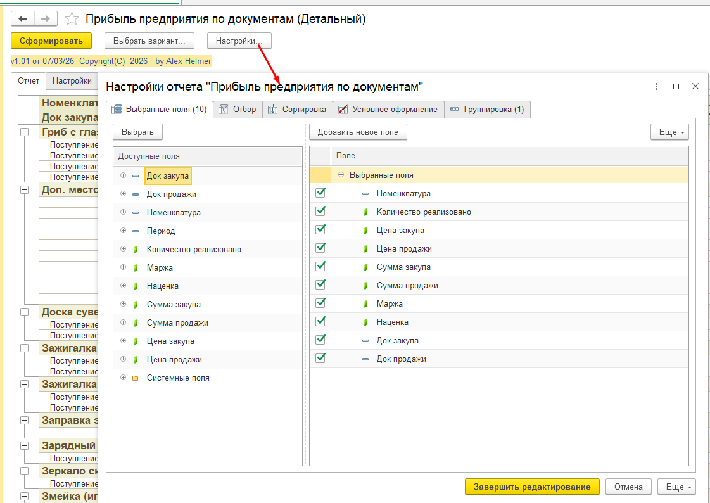
Task: Open the Еще dropdown above the fields table
Action: [x=669, y=132]
